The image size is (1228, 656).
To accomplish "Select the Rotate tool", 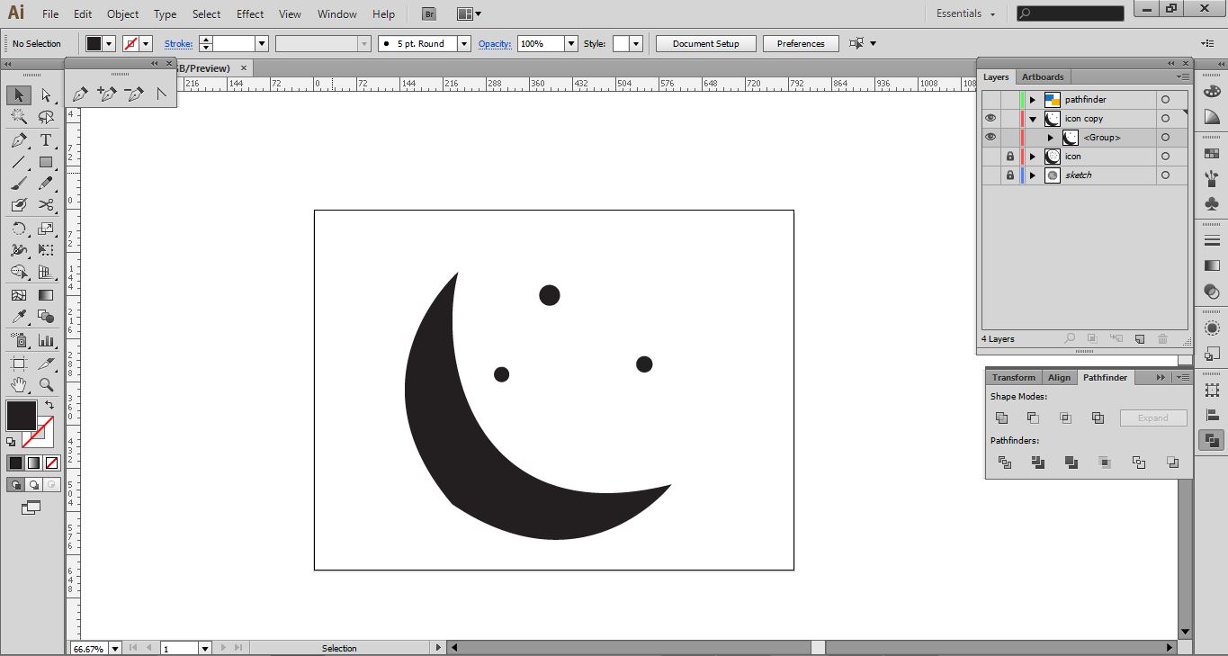I will click(x=19, y=229).
